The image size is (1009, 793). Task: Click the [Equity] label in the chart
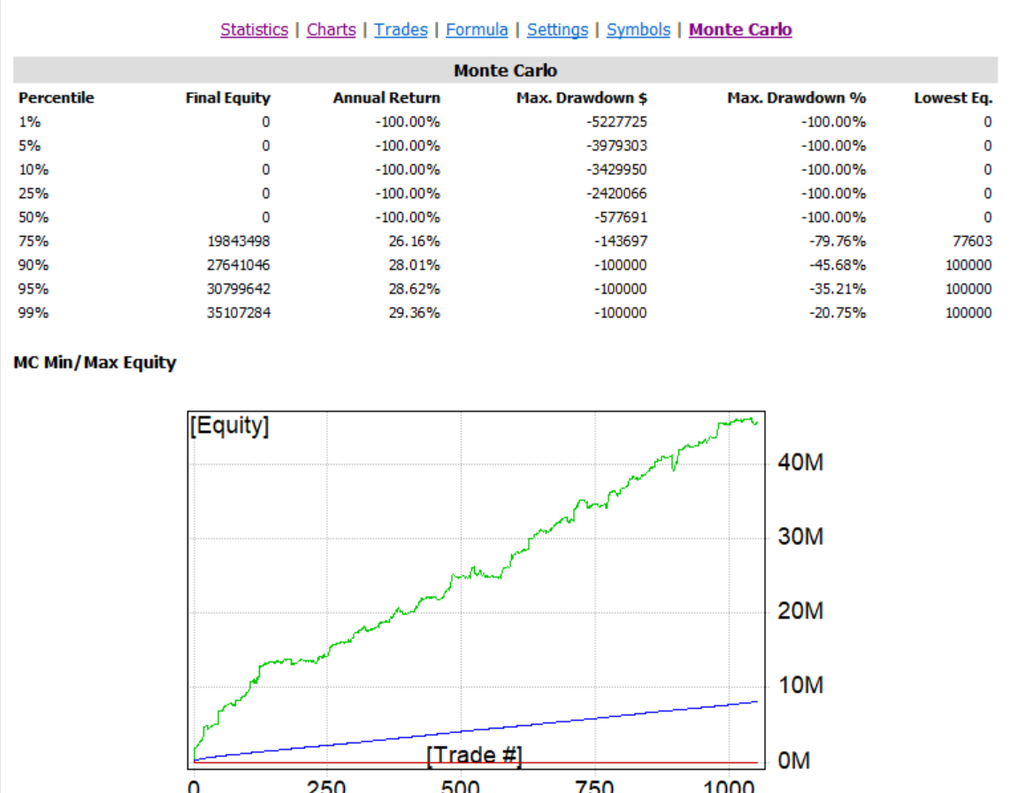pos(229,426)
